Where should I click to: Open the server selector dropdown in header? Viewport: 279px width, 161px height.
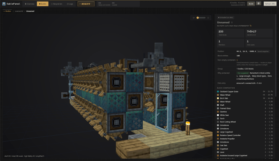click(x=86, y=4)
